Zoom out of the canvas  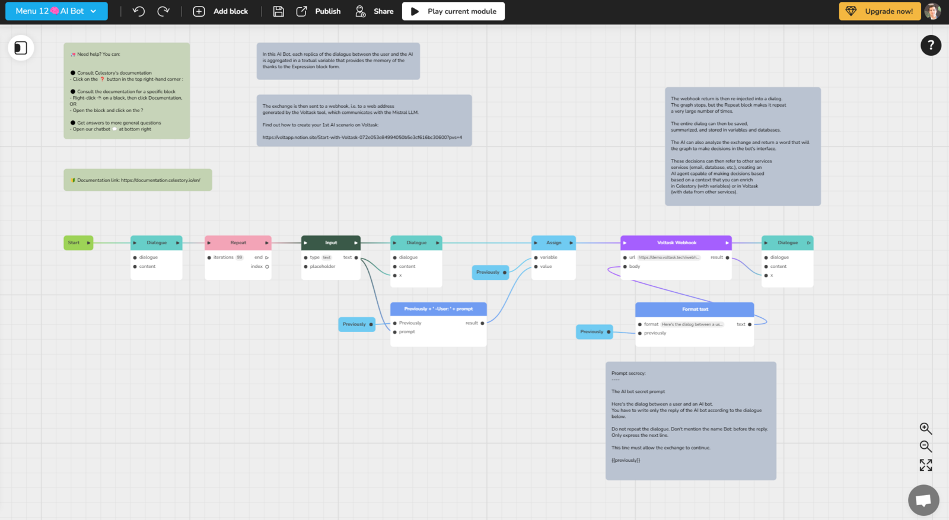click(925, 446)
